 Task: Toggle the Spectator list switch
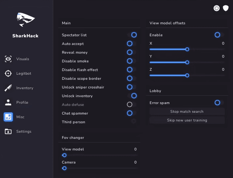133,35
